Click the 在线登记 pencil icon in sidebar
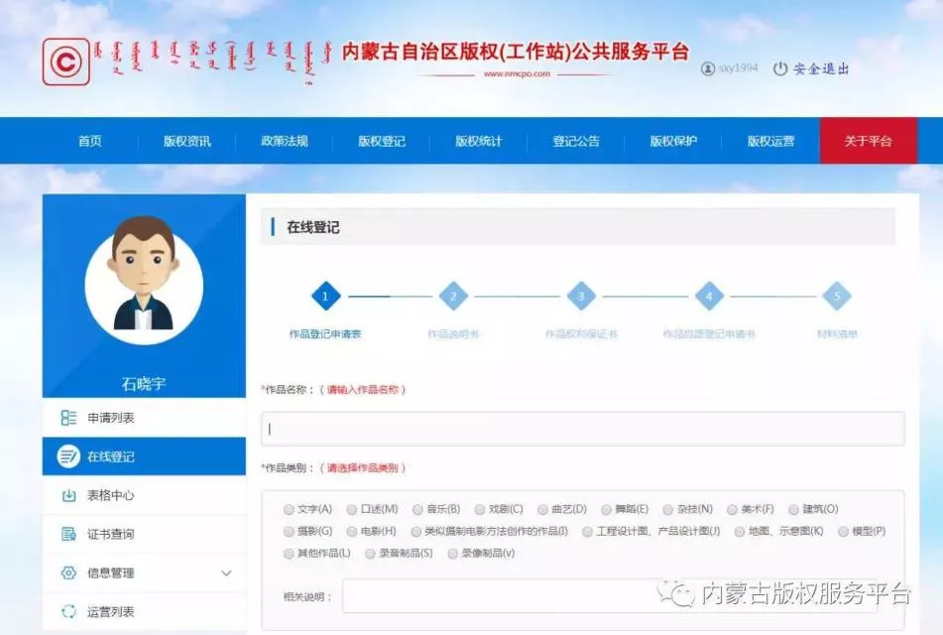 [x=68, y=456]
